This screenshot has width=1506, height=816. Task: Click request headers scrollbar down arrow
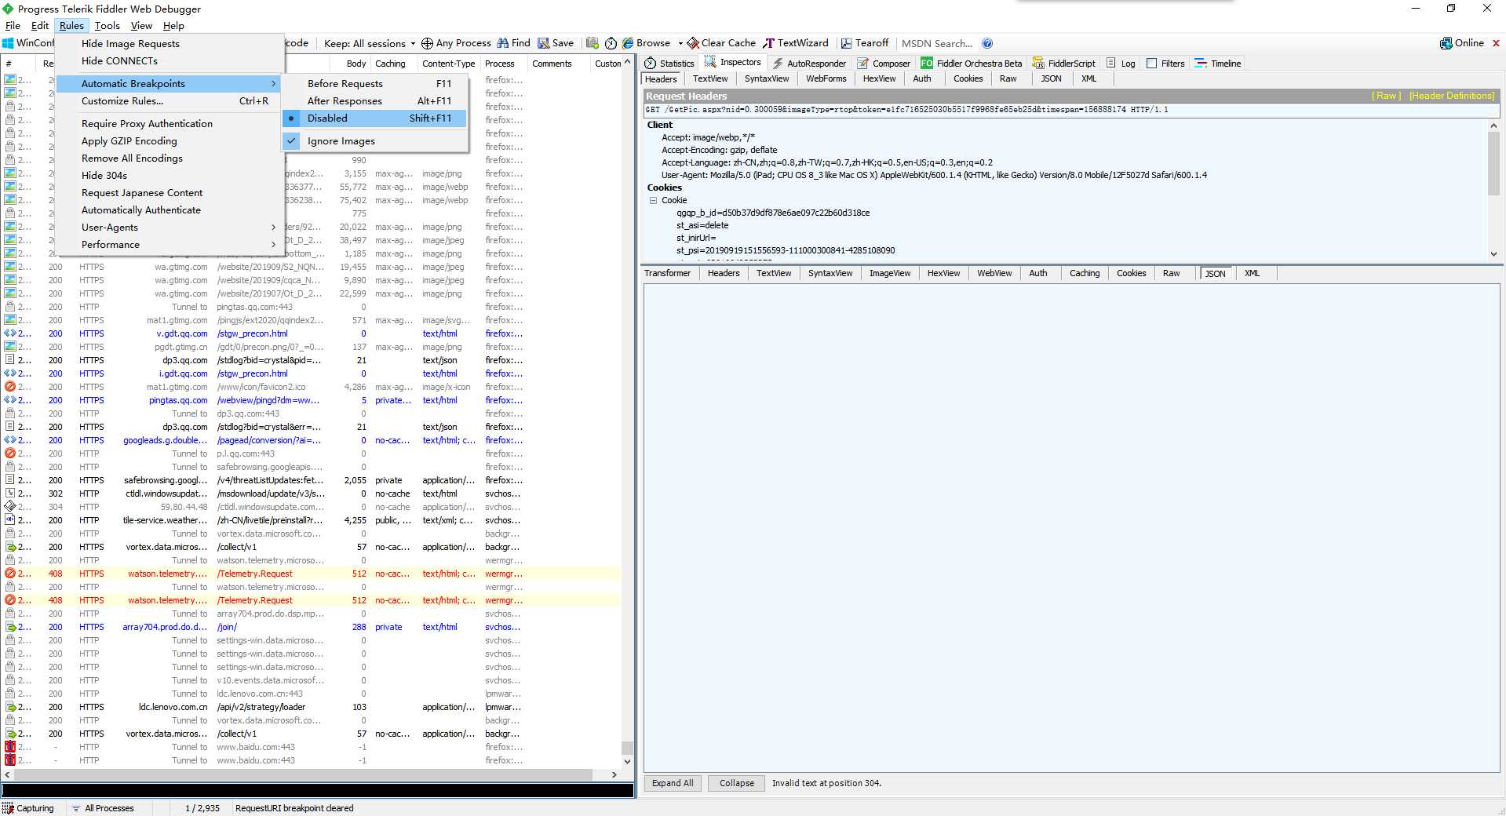[1493, 254]
